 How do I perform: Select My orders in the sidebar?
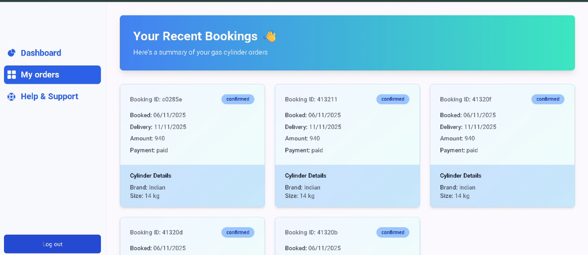pos(52,74)
